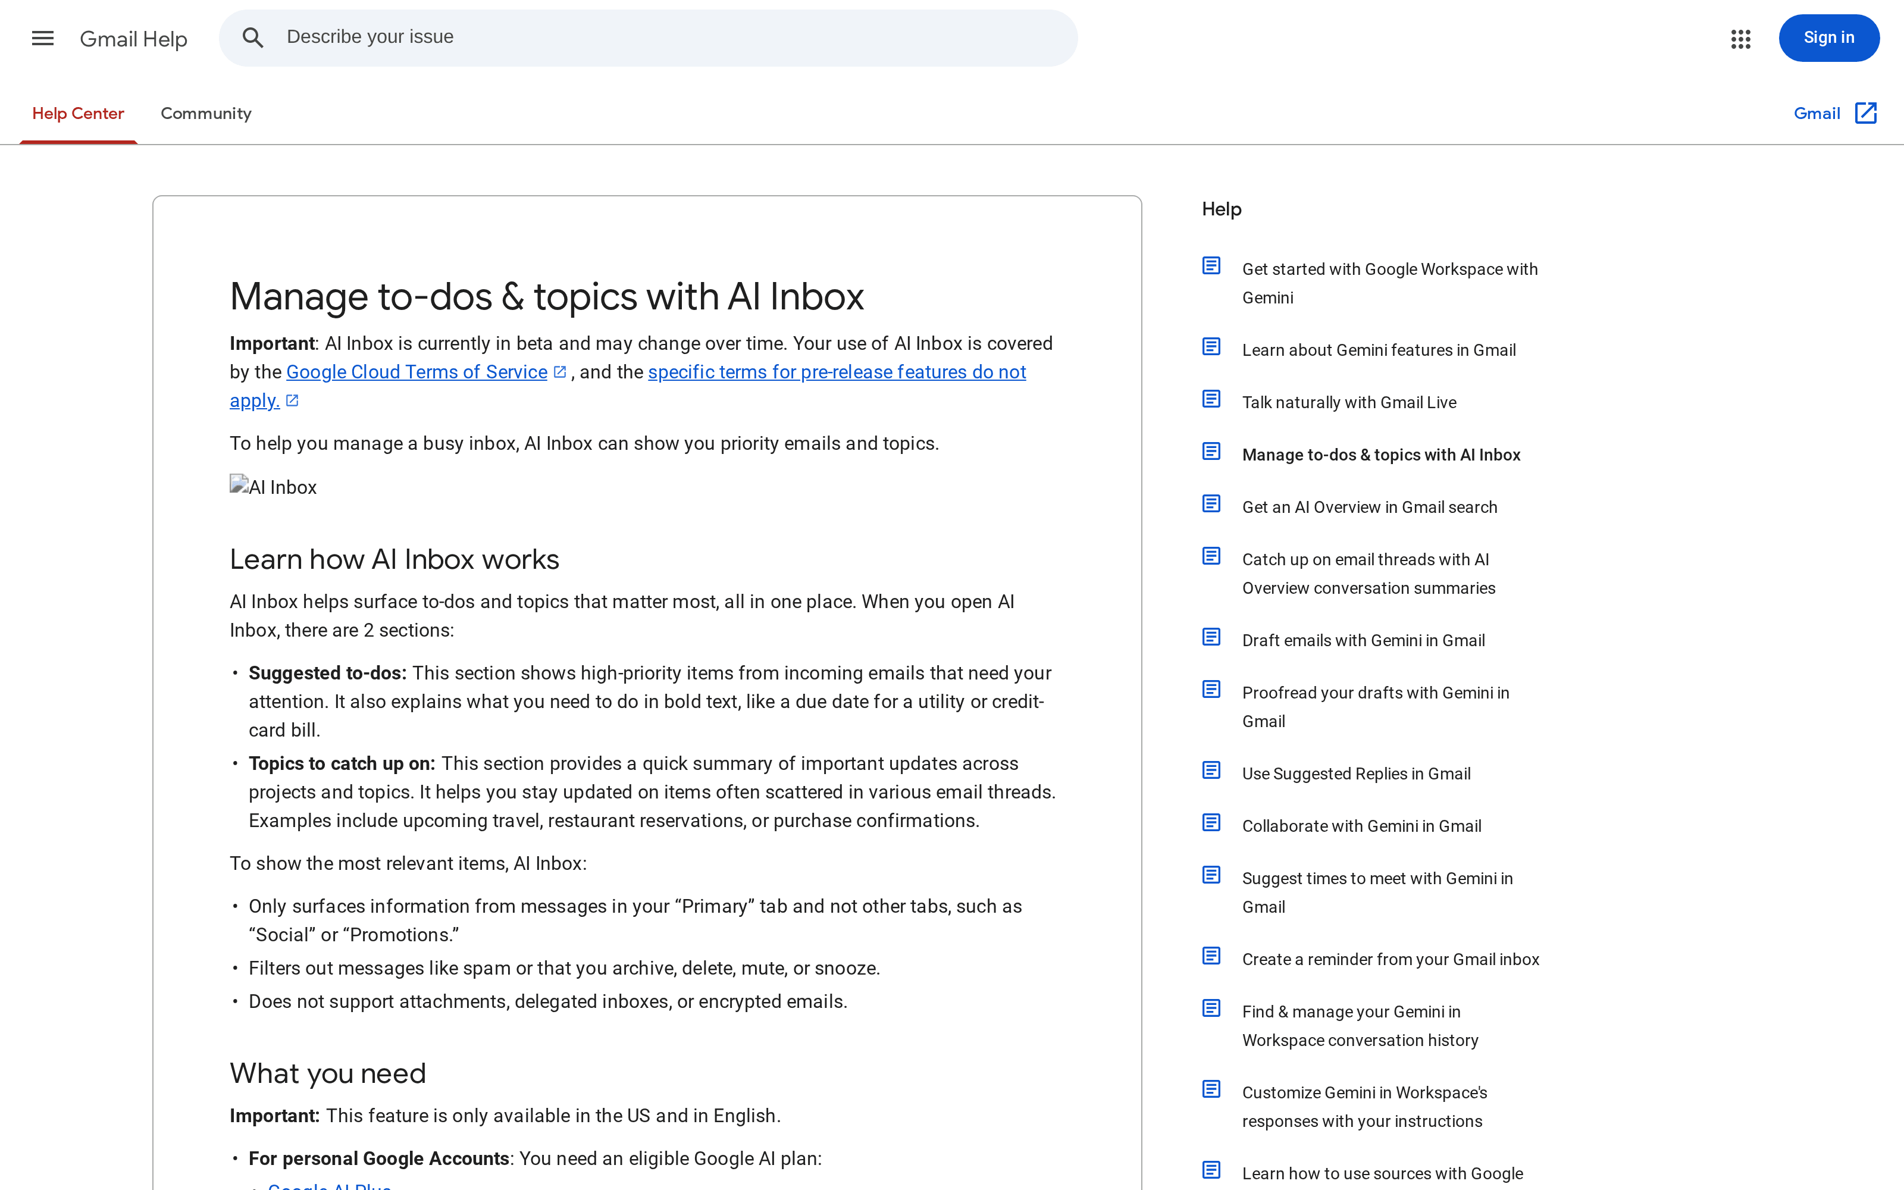Viewport: 1904px width, 1190px height.
Task: Click the Gmail Help title
Action: [x=134, y=39]
